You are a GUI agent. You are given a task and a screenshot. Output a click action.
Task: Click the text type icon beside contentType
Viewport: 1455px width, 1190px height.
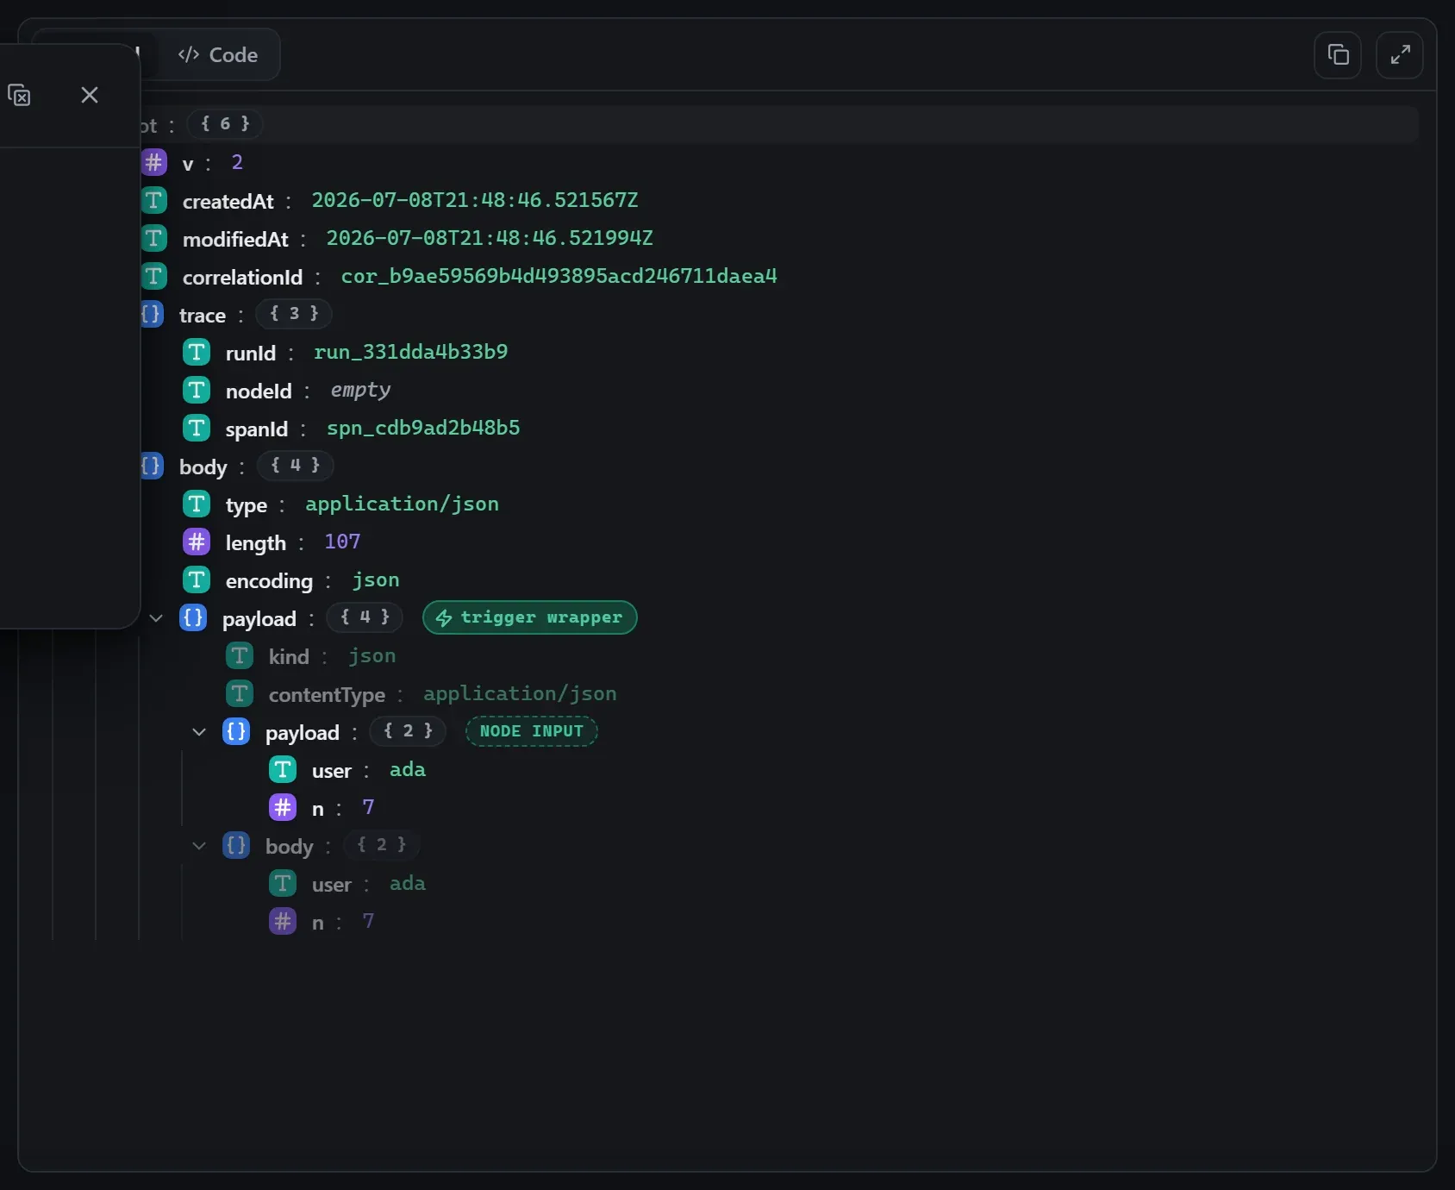point(240,693)
